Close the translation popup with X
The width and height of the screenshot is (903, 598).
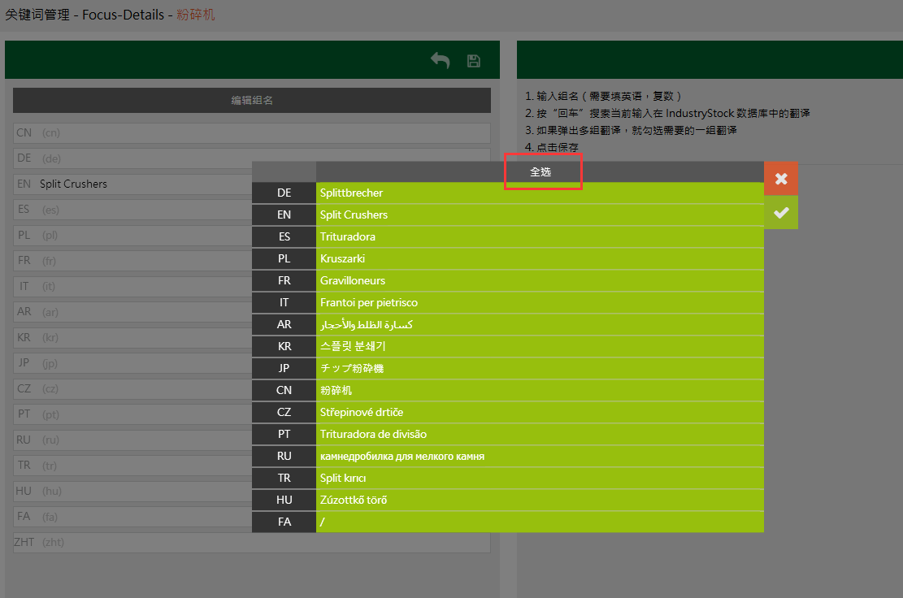[781, 179]
